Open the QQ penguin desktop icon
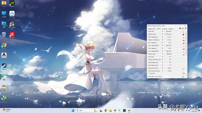 tap(4, 55)
